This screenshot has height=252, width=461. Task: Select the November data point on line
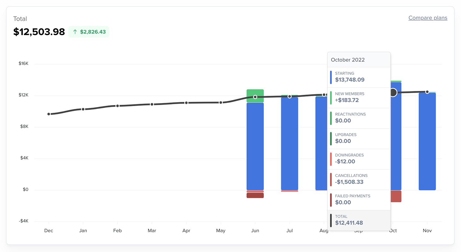[427, 92]
